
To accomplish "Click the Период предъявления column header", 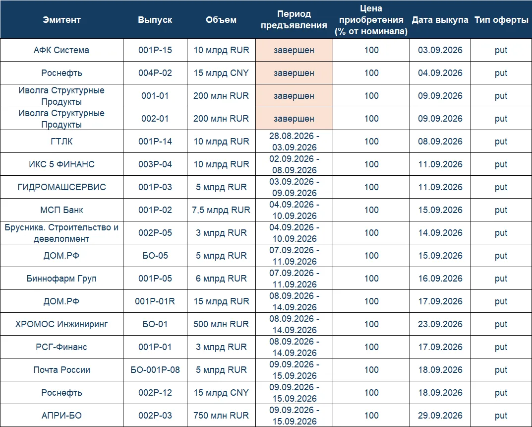I will [x=294, y=20].
